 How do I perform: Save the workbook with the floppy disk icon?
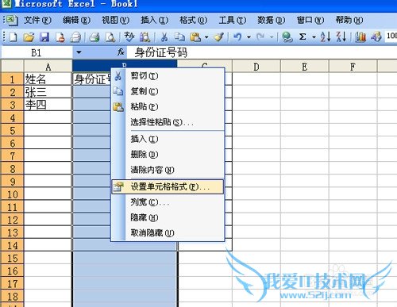pyautogui.click(x=44, y=37)
